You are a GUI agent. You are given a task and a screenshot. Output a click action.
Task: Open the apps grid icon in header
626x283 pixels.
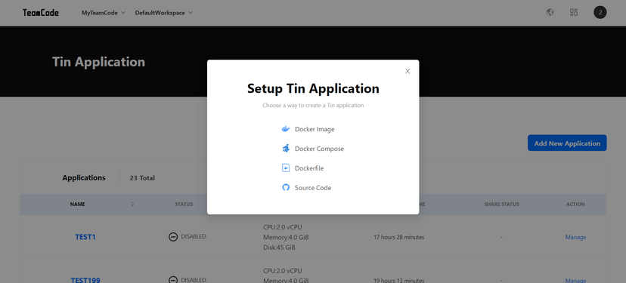tap(574, 12)
